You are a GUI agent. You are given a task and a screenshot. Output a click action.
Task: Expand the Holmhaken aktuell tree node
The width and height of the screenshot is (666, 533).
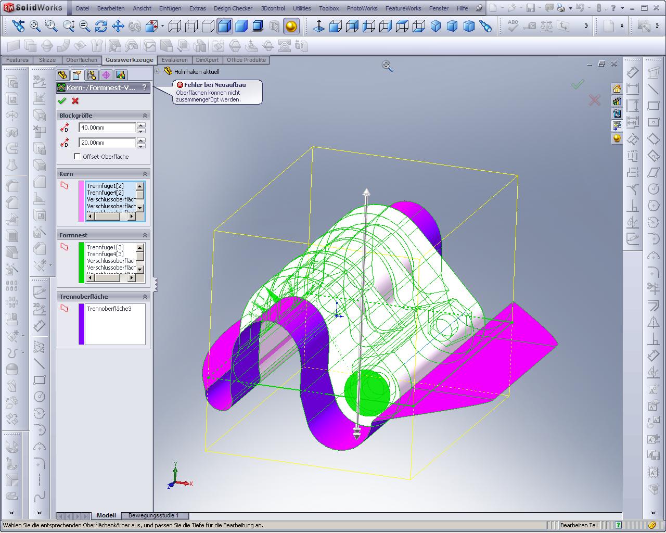(x=157, y=71)
